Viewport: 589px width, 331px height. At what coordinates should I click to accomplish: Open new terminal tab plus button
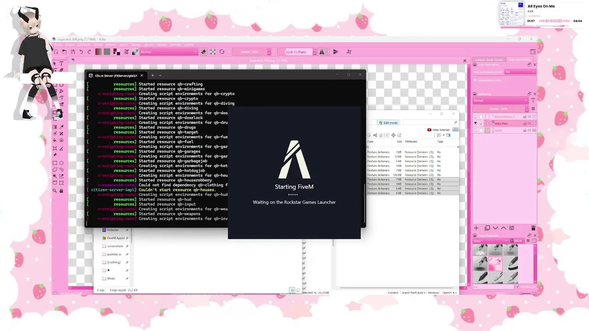(x=152, y=75)
